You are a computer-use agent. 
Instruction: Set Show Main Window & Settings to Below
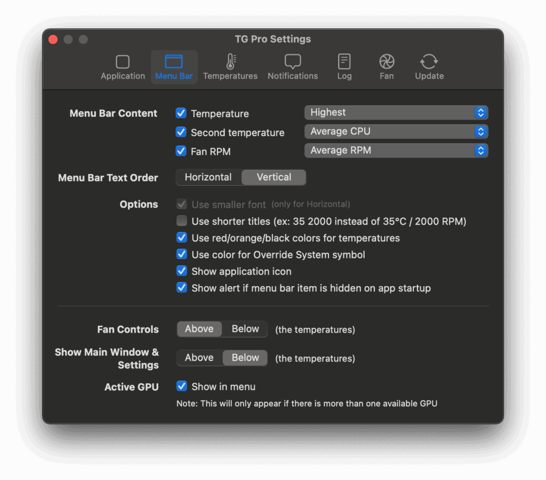click(x=245, y=358)
